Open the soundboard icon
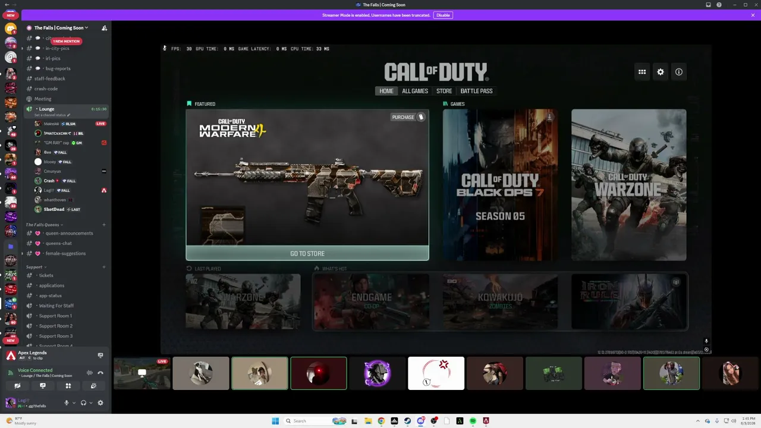Screen dimensions: 761x428 tap(93, 386)
